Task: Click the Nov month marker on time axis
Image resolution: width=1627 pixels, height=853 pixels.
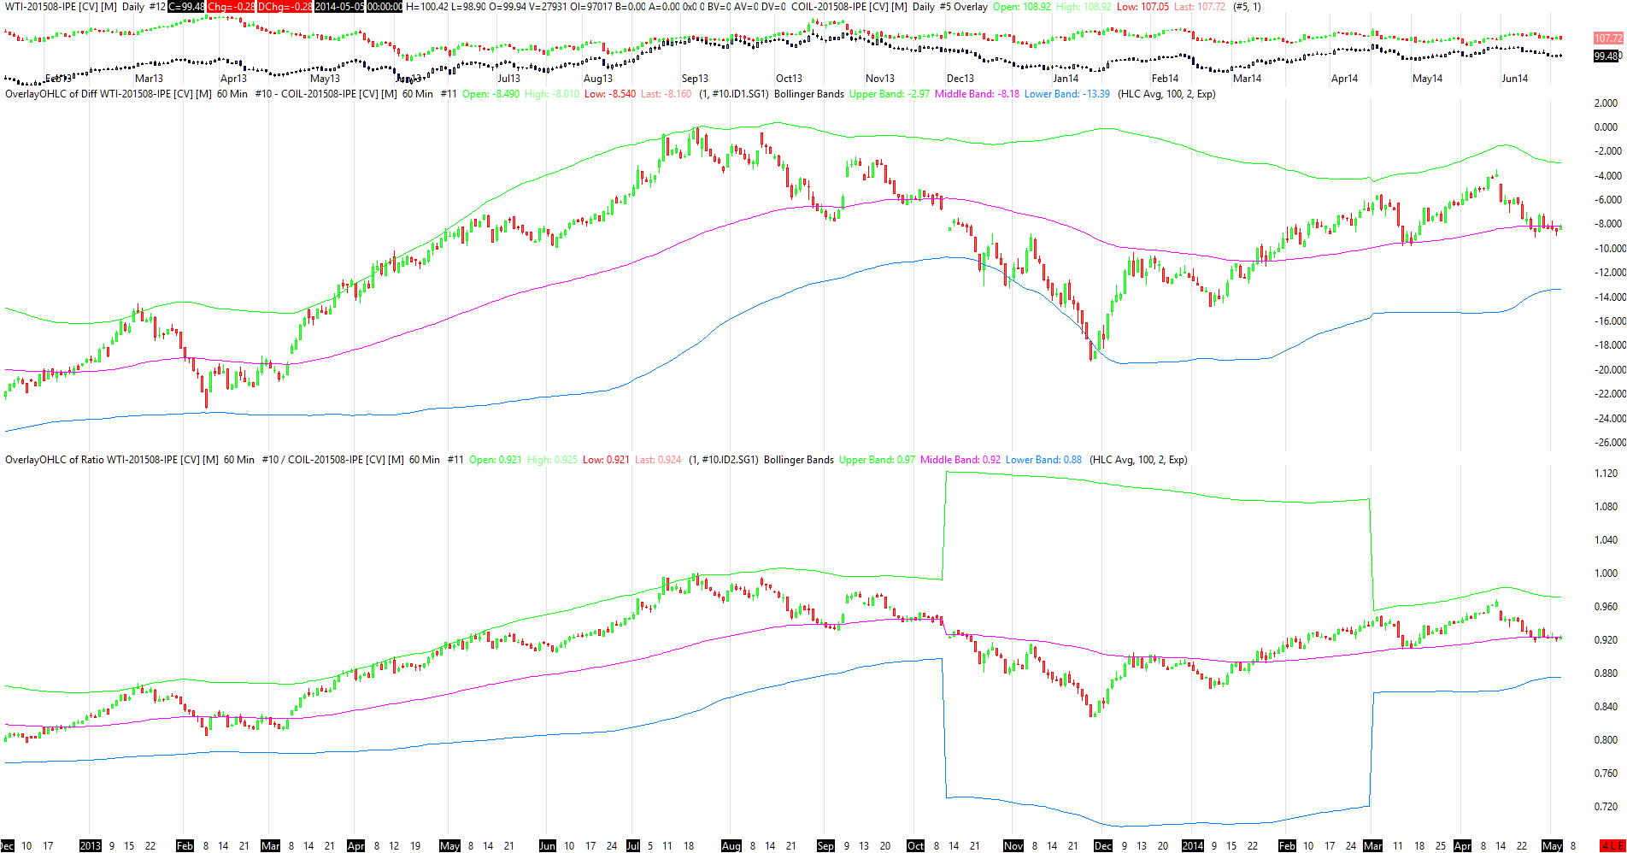Action: click(x=1013, y=846)
